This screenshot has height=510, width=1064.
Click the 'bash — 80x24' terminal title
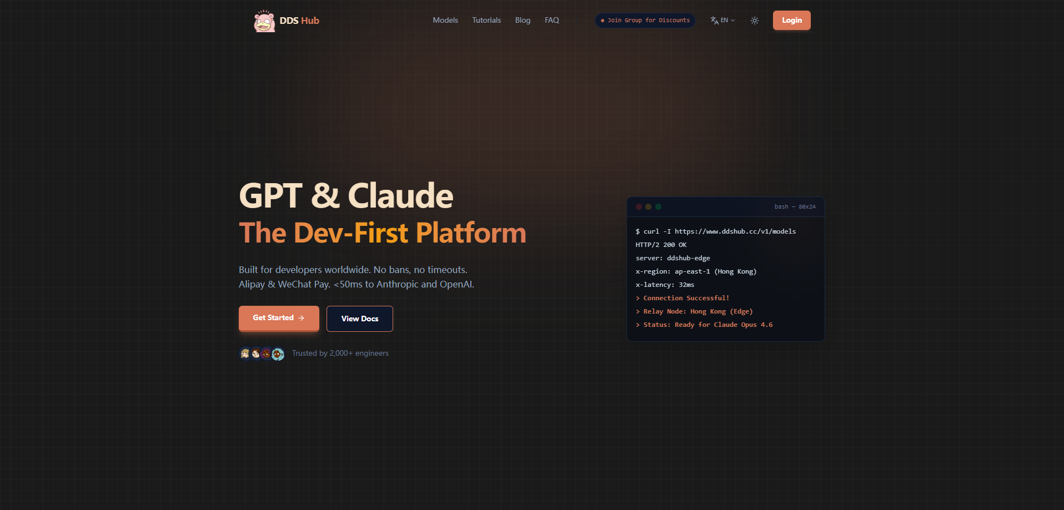coord(795,206)
